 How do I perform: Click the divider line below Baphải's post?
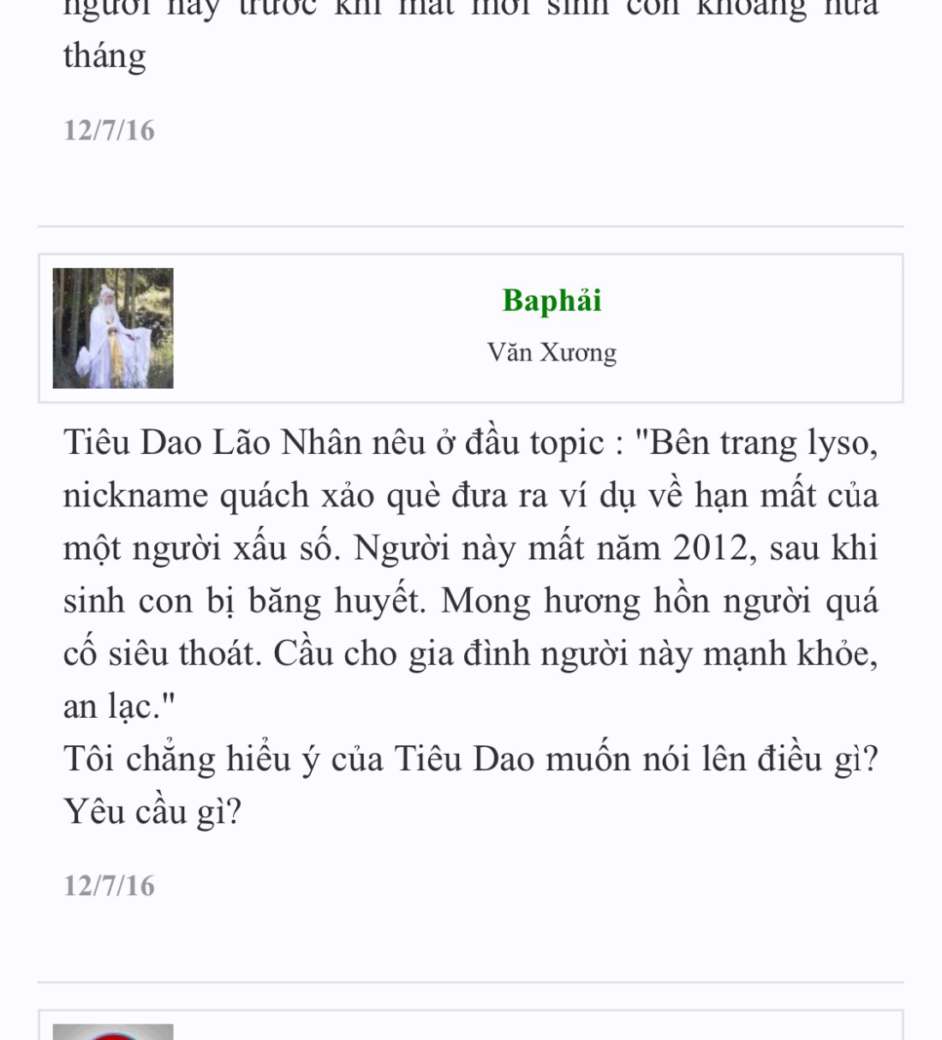(471, 983)
